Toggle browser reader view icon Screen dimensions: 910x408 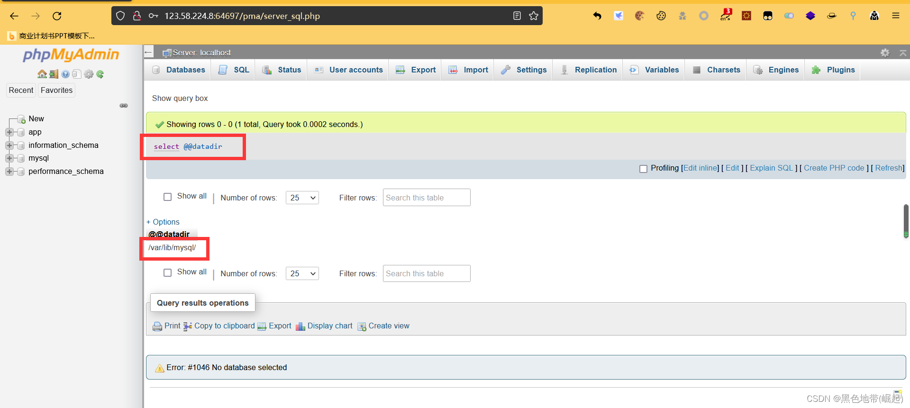517,16
